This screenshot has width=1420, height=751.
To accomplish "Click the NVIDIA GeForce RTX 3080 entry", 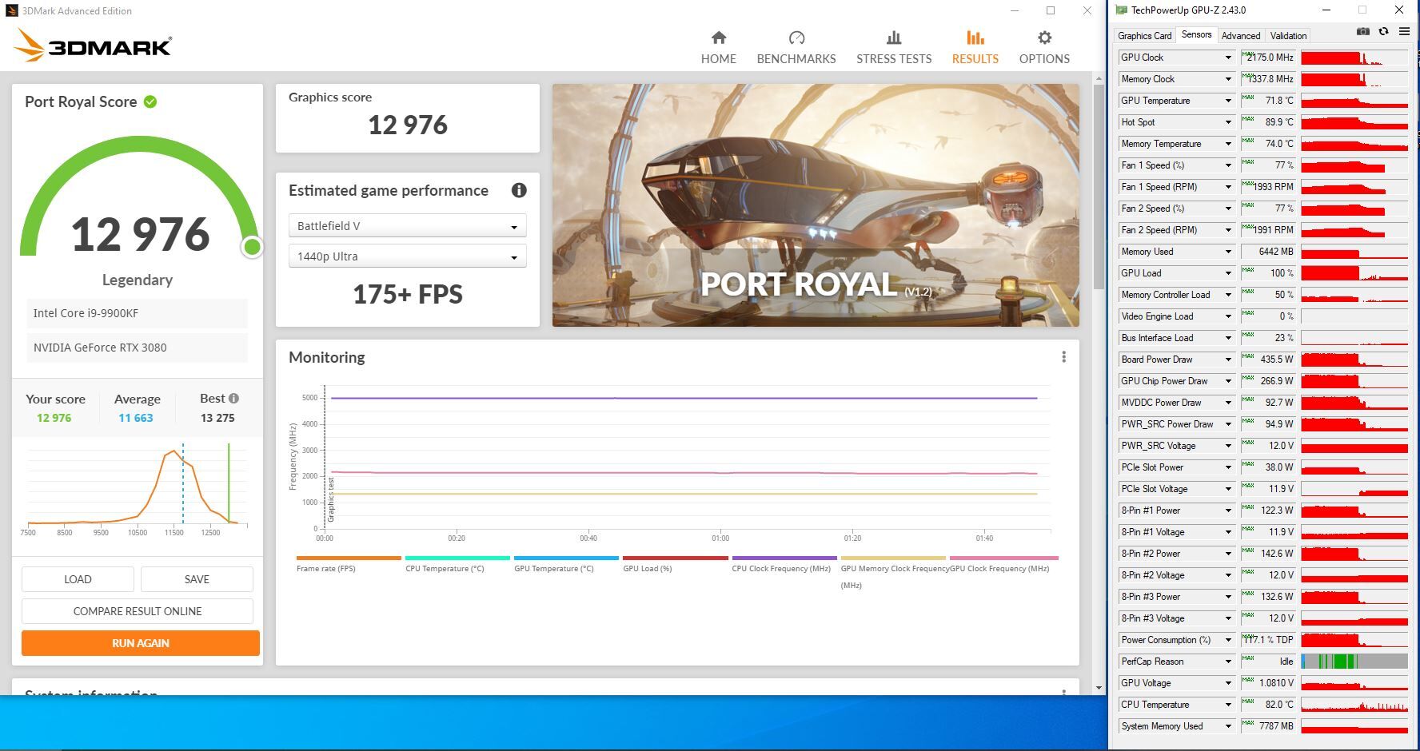I will tap(138, 348).
